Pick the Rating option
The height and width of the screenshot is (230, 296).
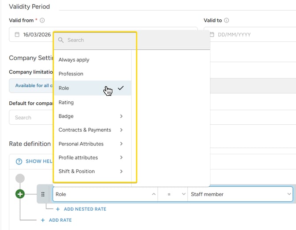coord(66,102)
